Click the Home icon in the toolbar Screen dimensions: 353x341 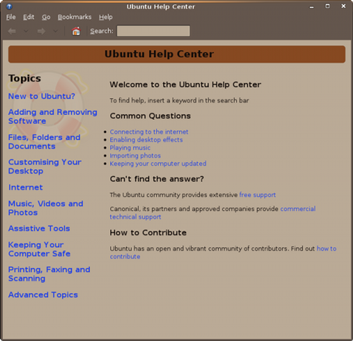click(x=76, y=31)
